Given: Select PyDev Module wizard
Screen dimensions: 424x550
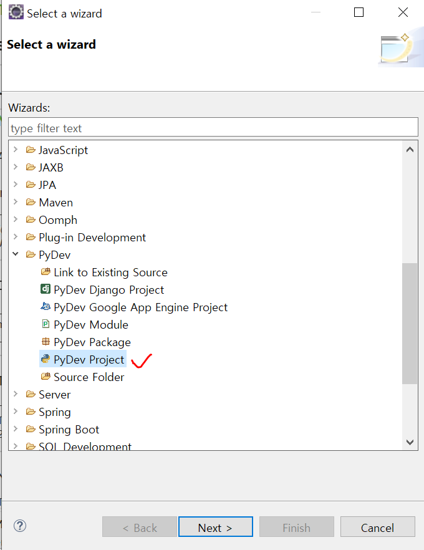Looking at the screenshot, I should [91, 325].
